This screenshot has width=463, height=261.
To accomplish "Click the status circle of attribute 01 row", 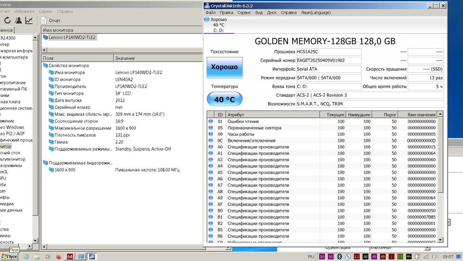I will click(211, 121).
